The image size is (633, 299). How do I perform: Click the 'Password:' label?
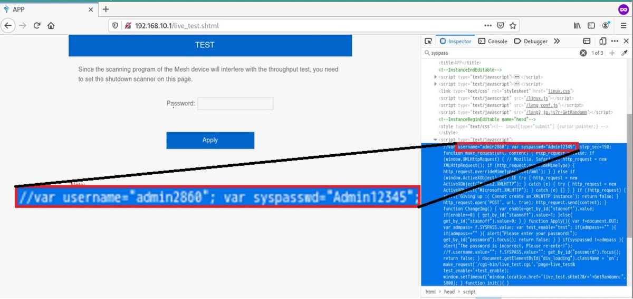tap(181, 104)
